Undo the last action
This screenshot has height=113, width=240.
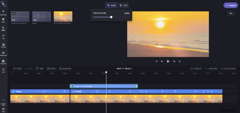coord(17,69)
